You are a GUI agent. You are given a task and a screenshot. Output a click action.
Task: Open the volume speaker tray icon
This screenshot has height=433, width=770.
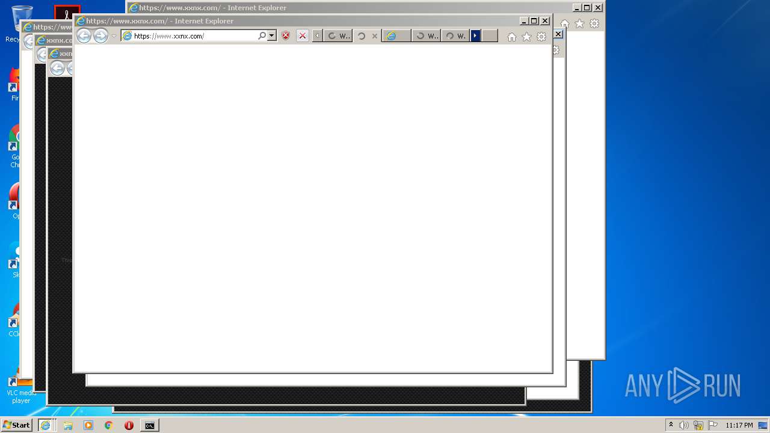[684, 425]
